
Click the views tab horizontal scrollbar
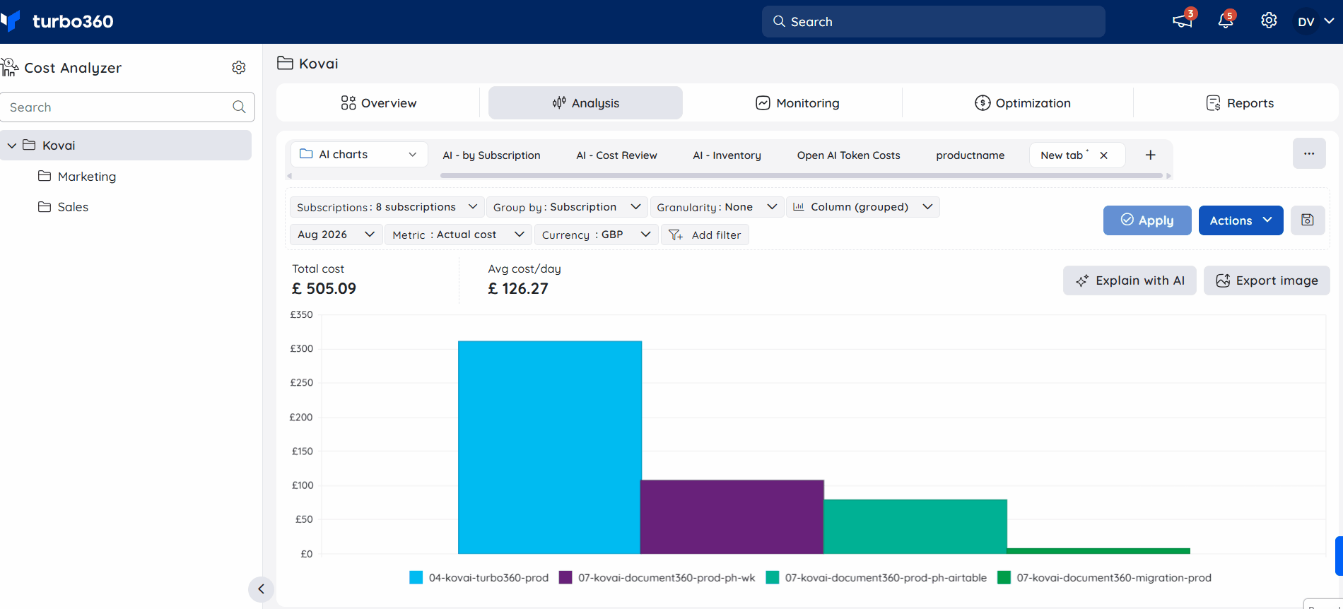point(802,175)
